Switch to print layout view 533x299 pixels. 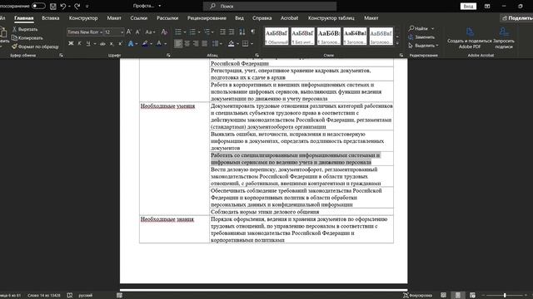click(458, 296)
